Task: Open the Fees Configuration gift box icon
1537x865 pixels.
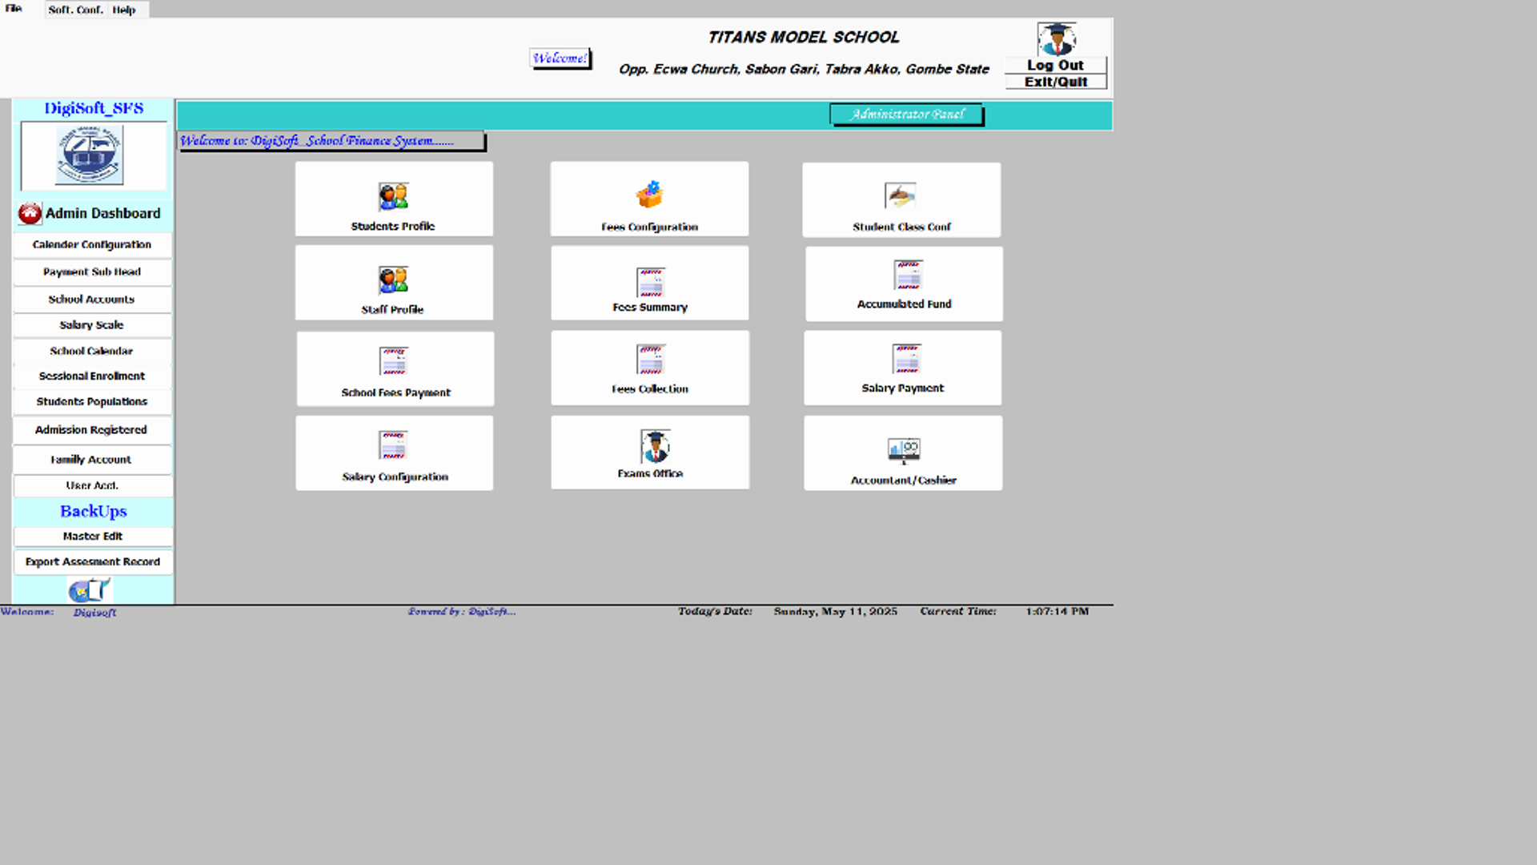Action: [x=649, y=195]
